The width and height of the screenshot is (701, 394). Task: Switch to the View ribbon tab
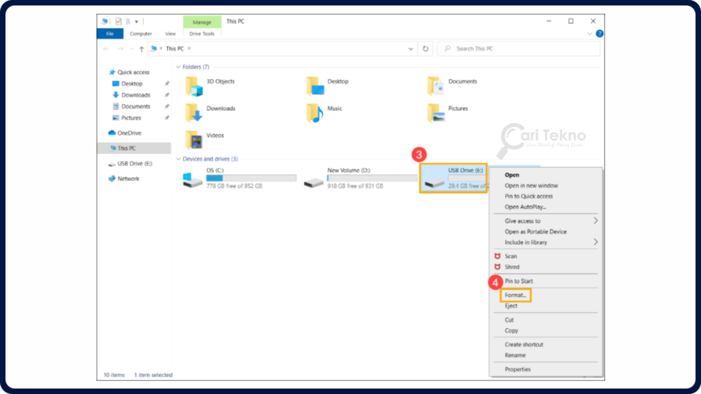tap(170, 33)
